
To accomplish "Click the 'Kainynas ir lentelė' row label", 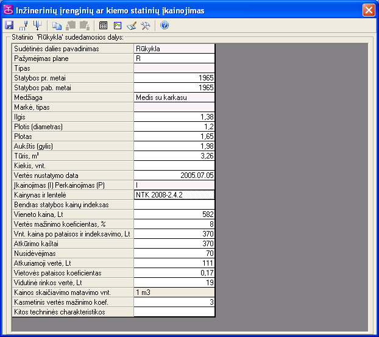I will tap(73, 195).
